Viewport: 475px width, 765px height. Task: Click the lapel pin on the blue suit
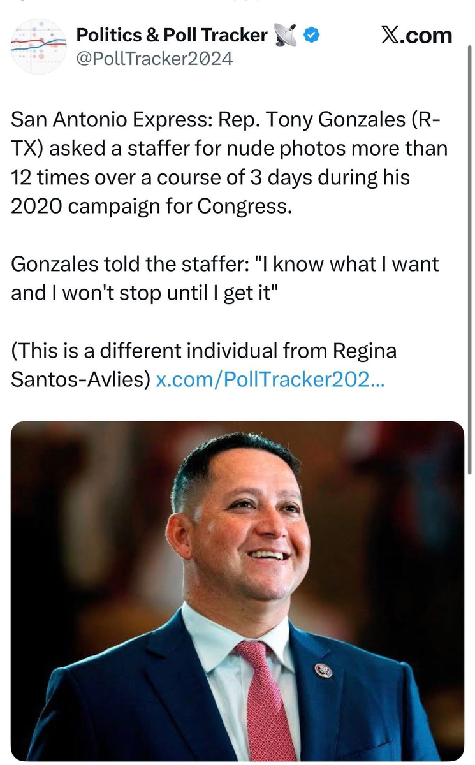pyautogui.click(x=324, y=670)
